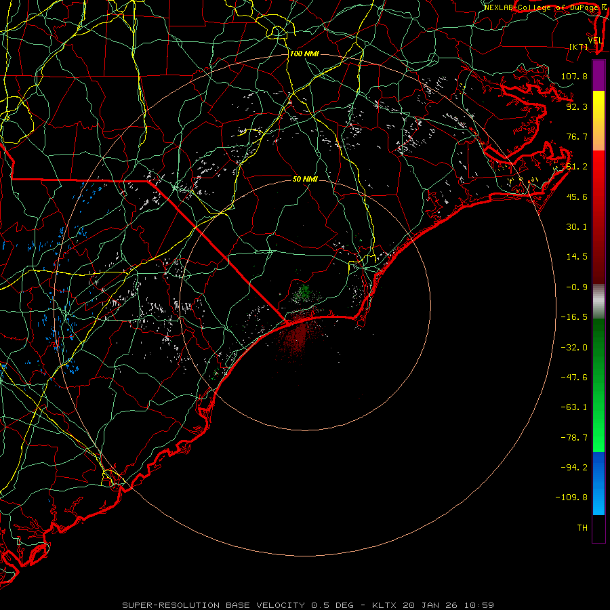Click the TH legend label

pyautogui.click(x=582, y=528)
